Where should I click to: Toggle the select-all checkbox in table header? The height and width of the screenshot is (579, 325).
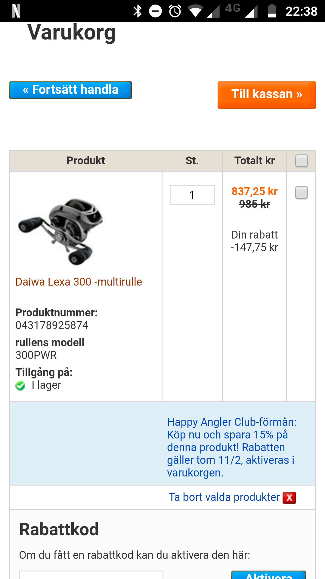pos(301,161)
